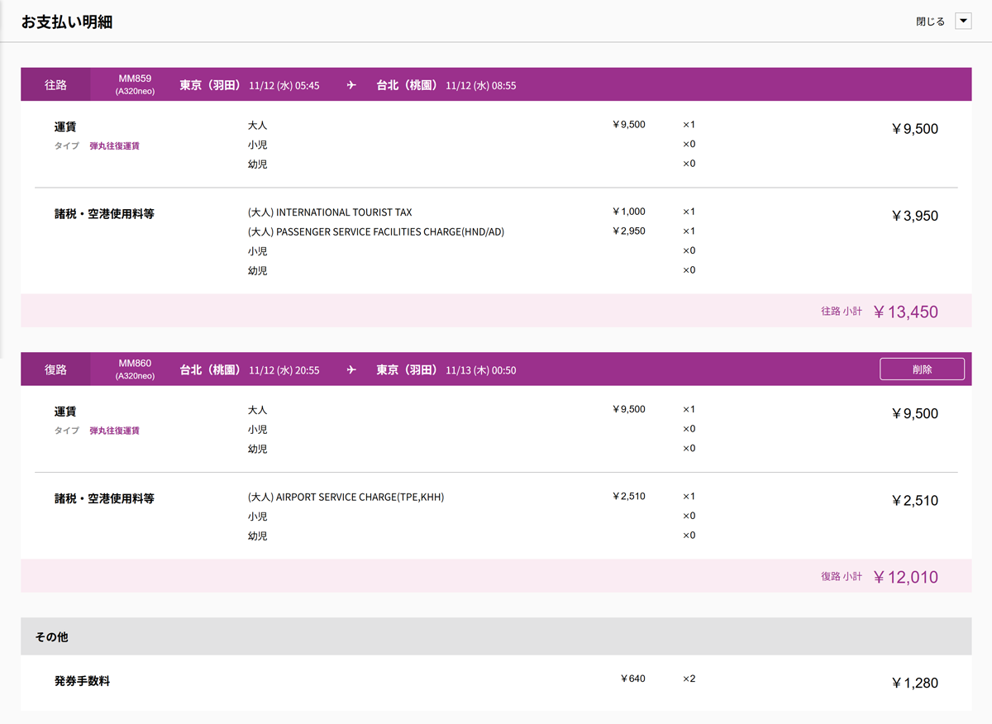Click the AIRPORT SERVICE CHARGE(TPE,KHH) line item

tap(346, 498)
